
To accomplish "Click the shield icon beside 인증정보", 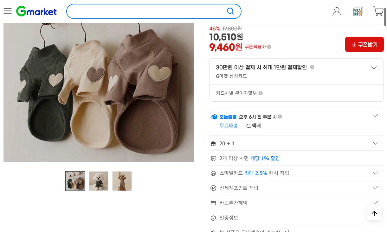I will [213, 218].
